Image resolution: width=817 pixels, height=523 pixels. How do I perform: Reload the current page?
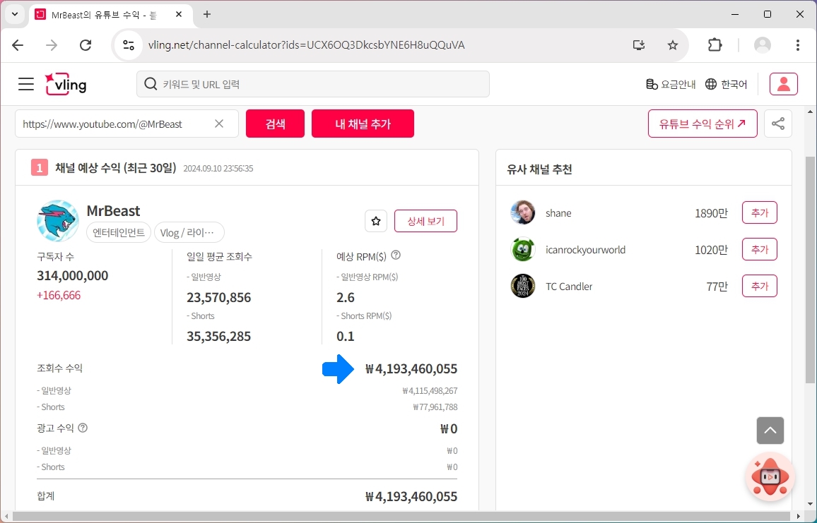tap(86, 45)
